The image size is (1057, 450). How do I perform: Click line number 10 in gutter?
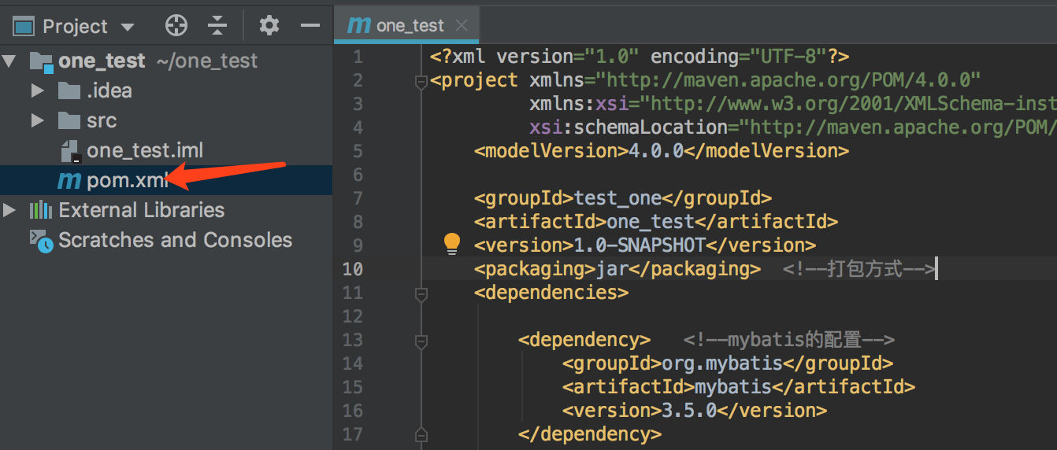tap(352, 269)
